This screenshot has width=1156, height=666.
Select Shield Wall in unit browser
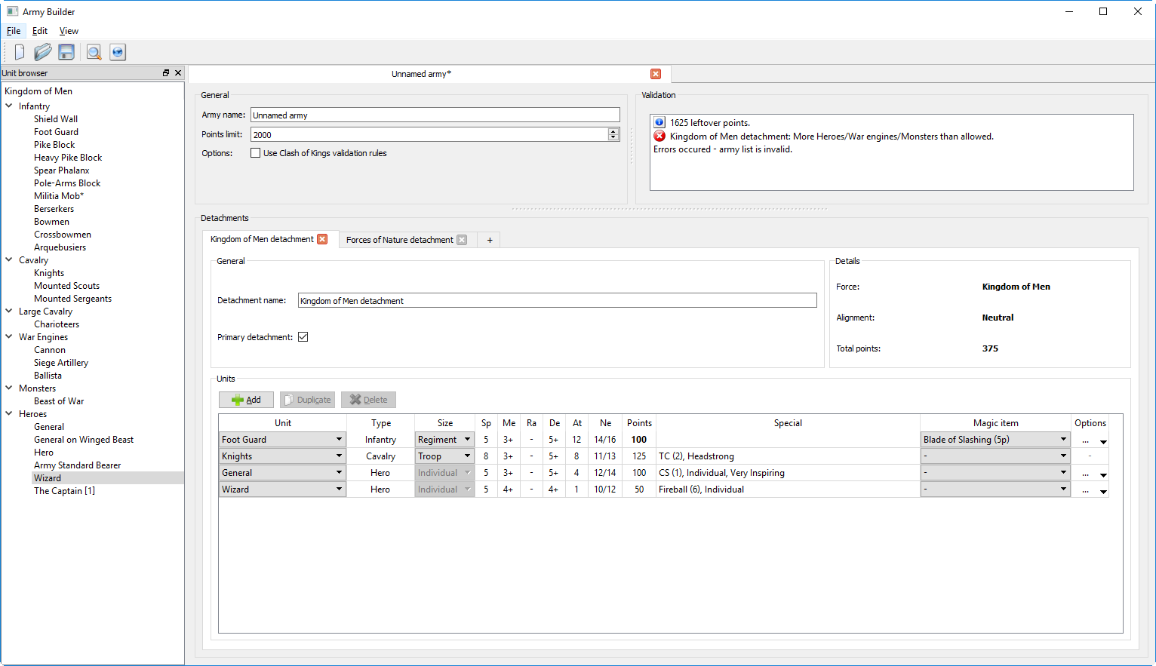[56, 119]
